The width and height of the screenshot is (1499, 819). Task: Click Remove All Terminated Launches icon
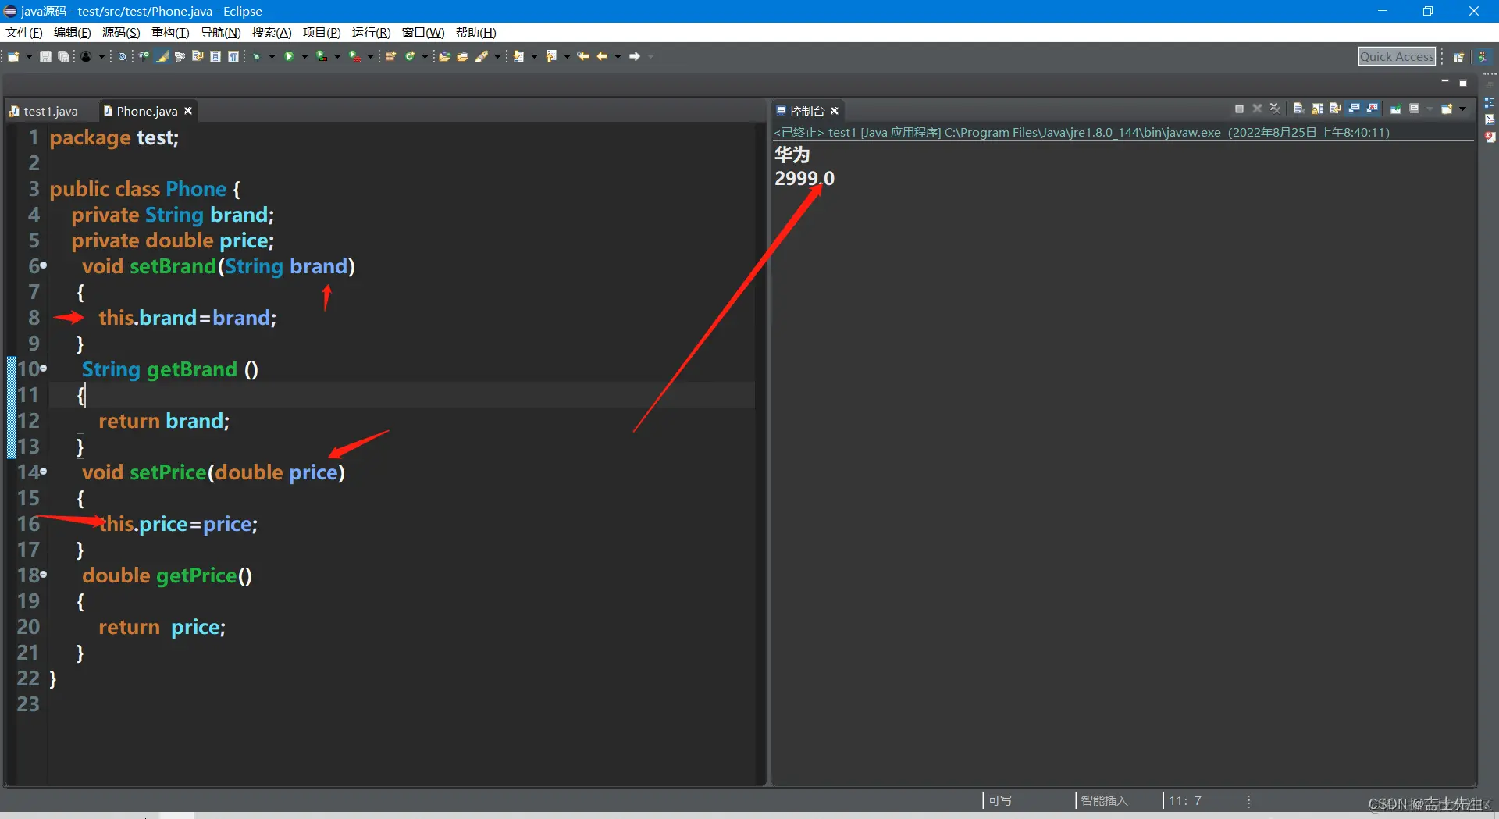tap(1275, 109)
